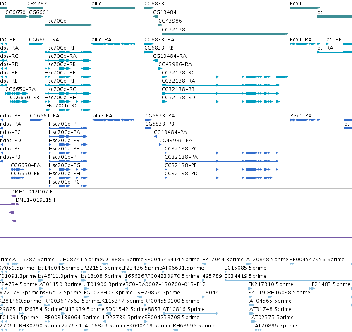Open cDNA AT10816.5prime
The width and height of the screenshot is (352, 332).
pos(183,309)
